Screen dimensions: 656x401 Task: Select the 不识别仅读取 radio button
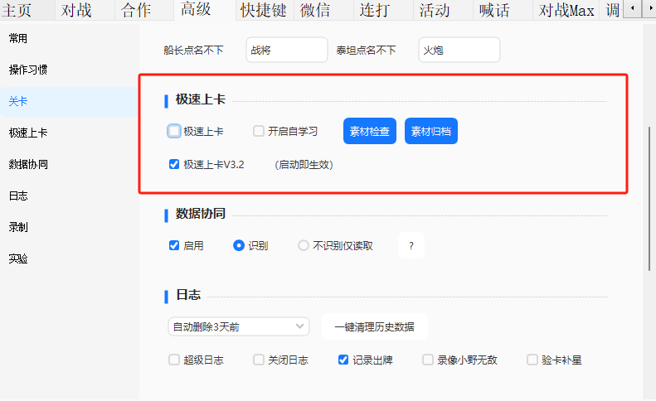[x=304, y=245]
